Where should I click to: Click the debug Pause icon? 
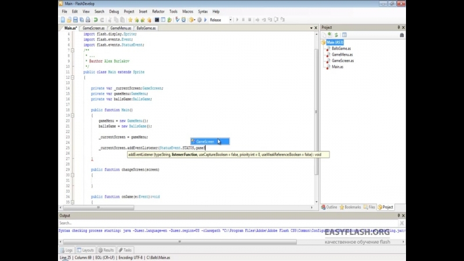(x=243, y=20)
